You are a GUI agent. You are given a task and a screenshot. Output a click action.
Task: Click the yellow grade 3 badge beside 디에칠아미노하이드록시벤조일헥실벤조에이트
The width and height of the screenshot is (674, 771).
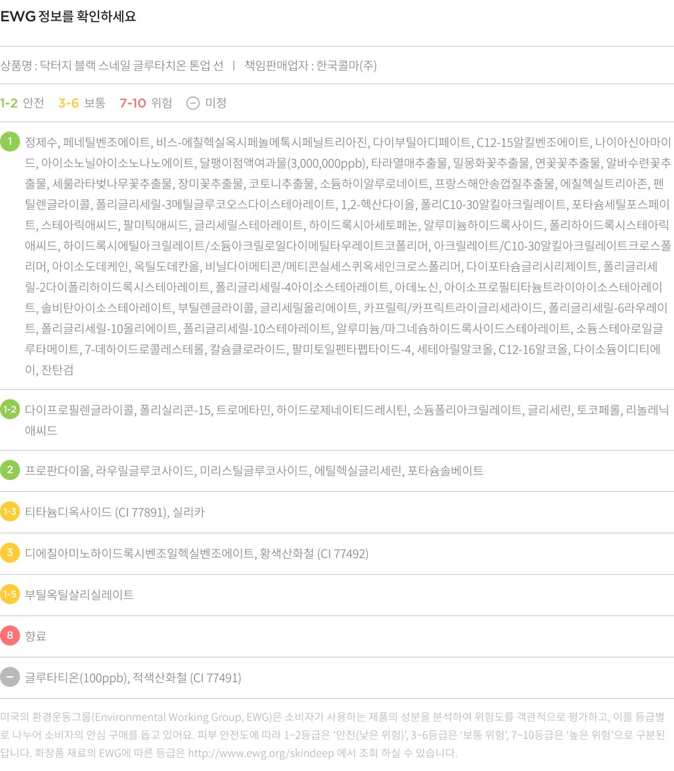10,553
